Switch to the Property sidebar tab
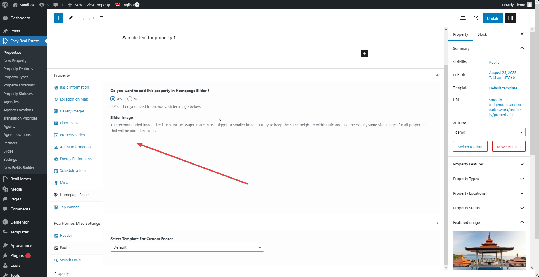The height and width of the screenshot is (277, 539). [x=460, y=34]
